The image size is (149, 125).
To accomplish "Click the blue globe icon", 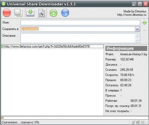I will click(65, 13).
